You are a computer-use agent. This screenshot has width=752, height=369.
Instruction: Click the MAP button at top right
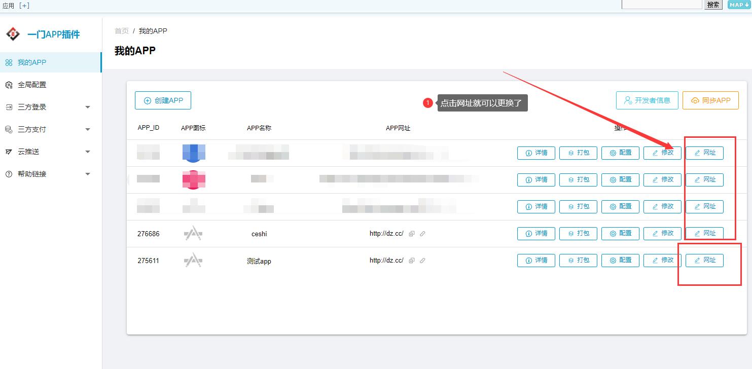coord(739,5)
